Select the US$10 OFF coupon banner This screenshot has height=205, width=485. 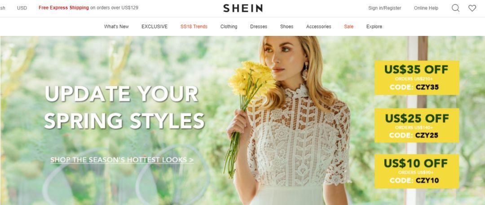click(x=417, y=171)
